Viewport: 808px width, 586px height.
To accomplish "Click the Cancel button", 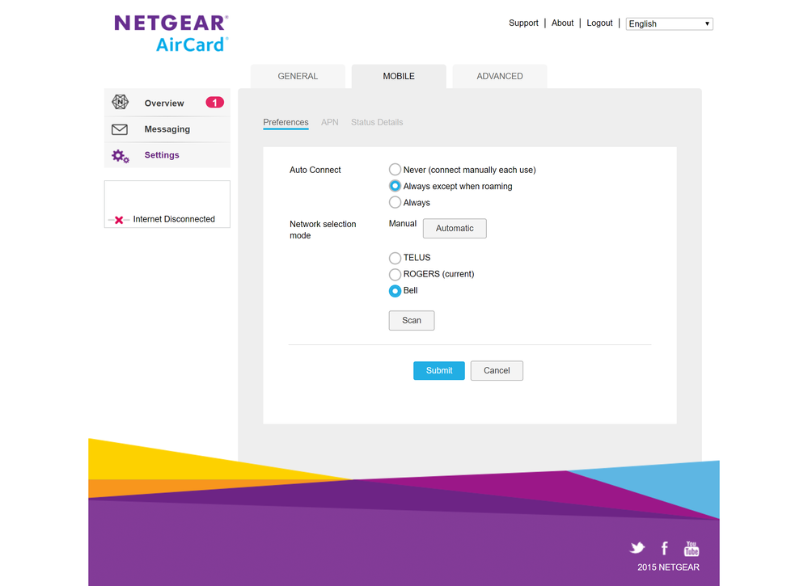I will tap(497, 370).
